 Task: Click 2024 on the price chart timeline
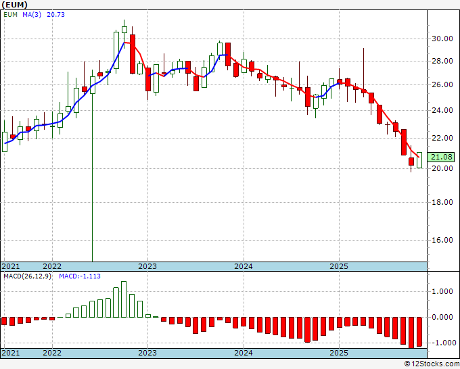pyautogui.click(x=244, y=266)
